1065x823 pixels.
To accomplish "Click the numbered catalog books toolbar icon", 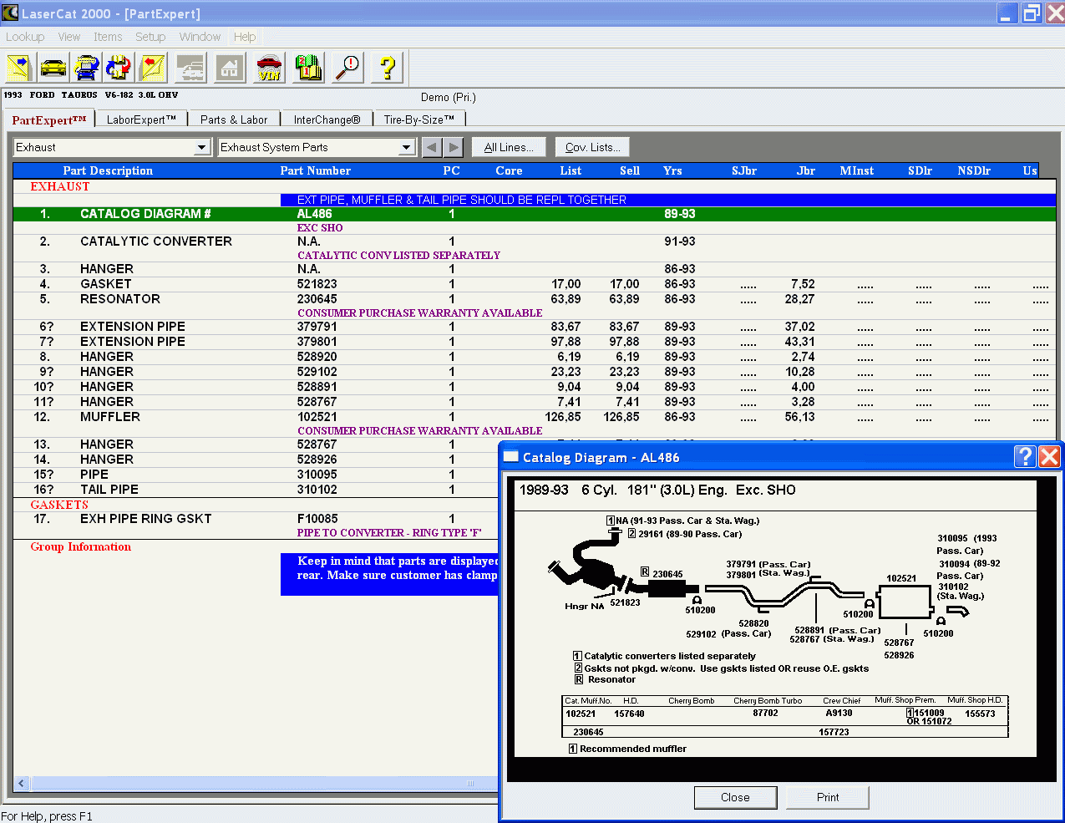I will tap(308, 68).
